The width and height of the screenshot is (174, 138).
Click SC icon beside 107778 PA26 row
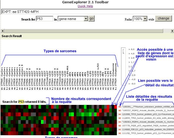120,126
